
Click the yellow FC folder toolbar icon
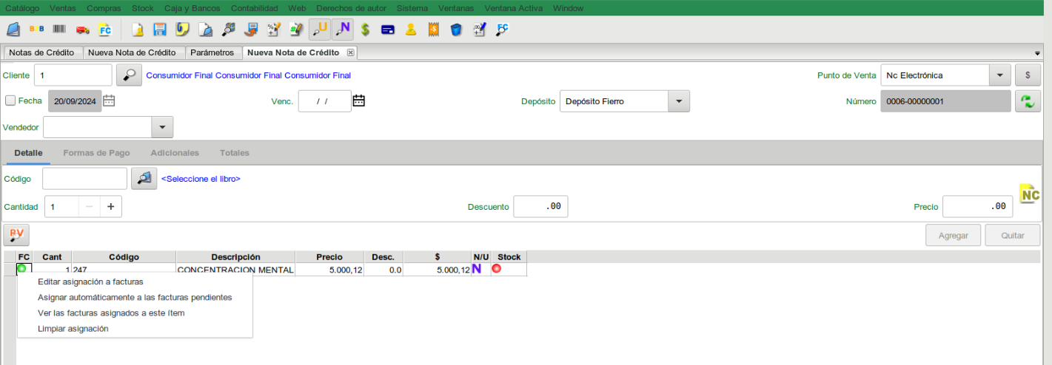[x=105, y=30]
